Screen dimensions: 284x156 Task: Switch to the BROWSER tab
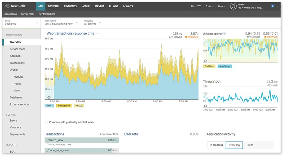[53, 6]
